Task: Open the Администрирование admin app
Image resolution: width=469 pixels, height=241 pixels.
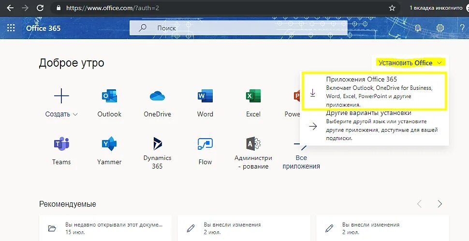Action: tap(253, 144)
